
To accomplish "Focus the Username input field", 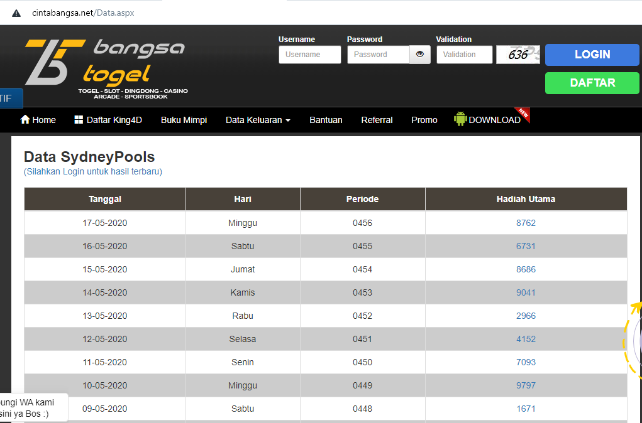I will [310, 55].
